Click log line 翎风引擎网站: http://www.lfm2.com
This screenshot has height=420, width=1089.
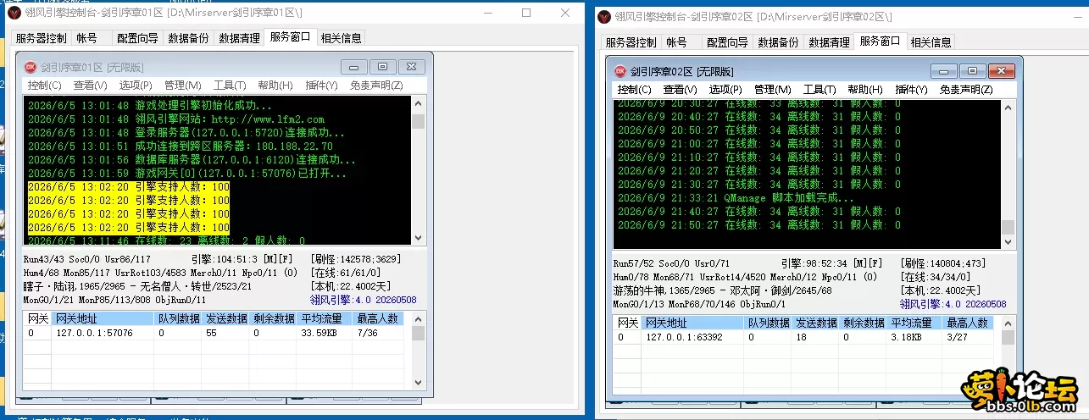point(176,119)
